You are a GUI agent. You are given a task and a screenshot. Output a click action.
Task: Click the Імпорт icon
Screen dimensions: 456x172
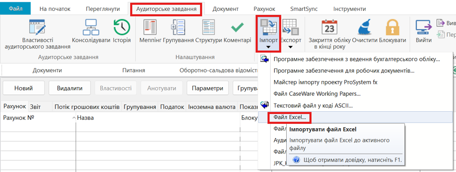pos(268,27)
